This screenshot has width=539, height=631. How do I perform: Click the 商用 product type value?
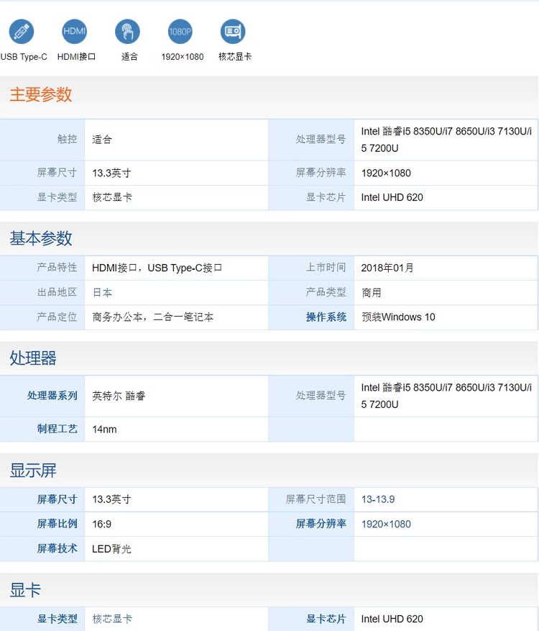coord(371,293)
